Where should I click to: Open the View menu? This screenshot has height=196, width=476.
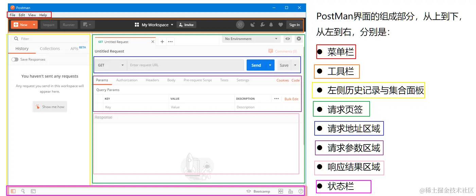pos(32,15)
